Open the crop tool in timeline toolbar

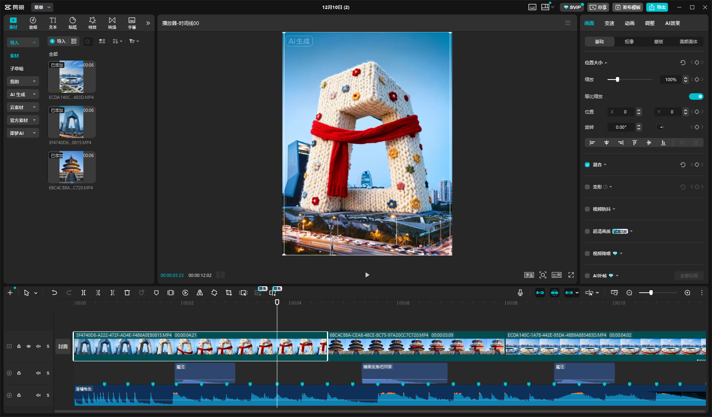pos(229,293)
